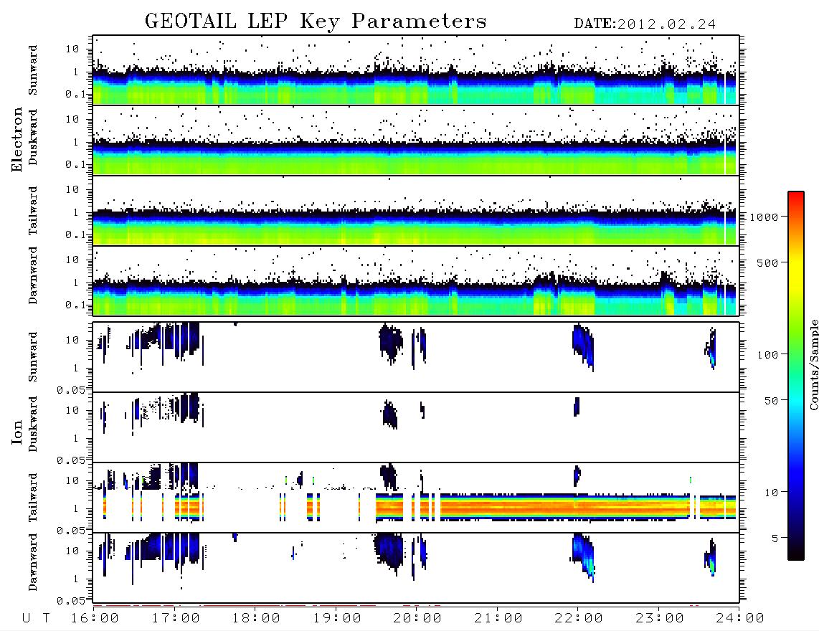Image resolution: width=819 pixels, height=631 pixels.
Task: Click the Ion Duskward panel label
Action: pyautogui.click(x=33, y=424)
